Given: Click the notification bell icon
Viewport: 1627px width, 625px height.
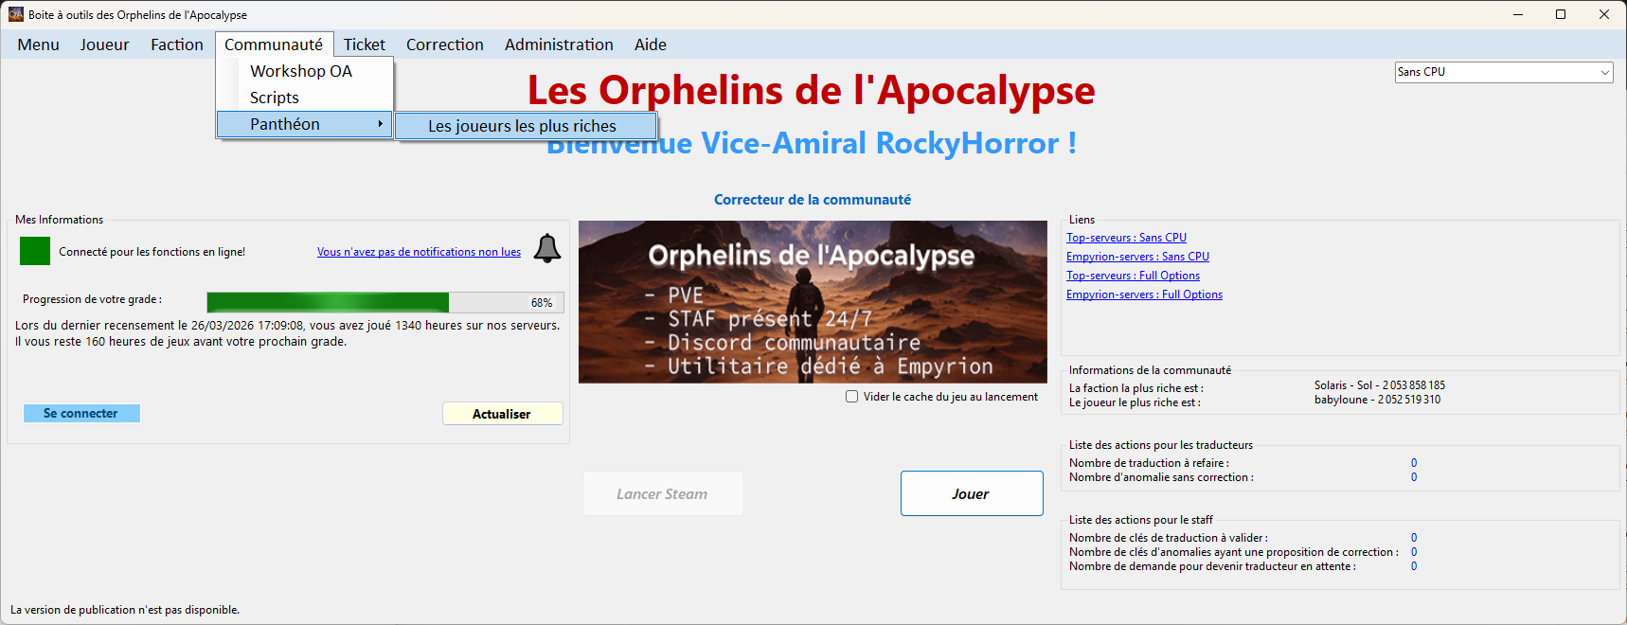Looking at the screenshot, I should (547, 248).
